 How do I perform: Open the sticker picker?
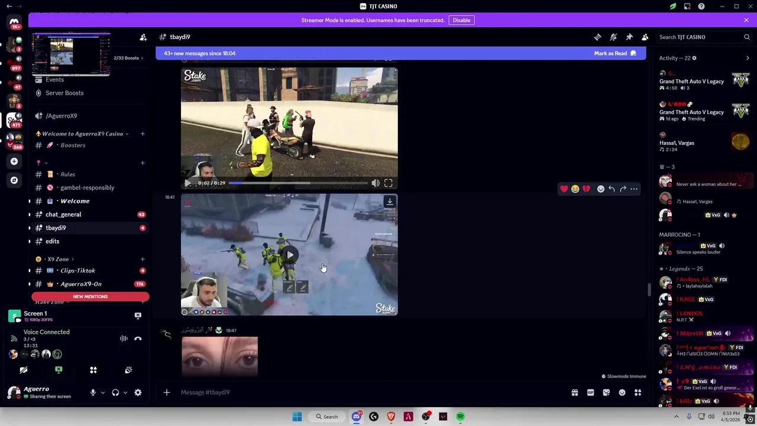pyautogui.click(x=606, y=392)
